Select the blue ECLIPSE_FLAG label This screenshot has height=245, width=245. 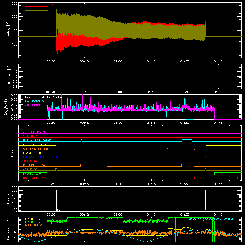(33, 157)
